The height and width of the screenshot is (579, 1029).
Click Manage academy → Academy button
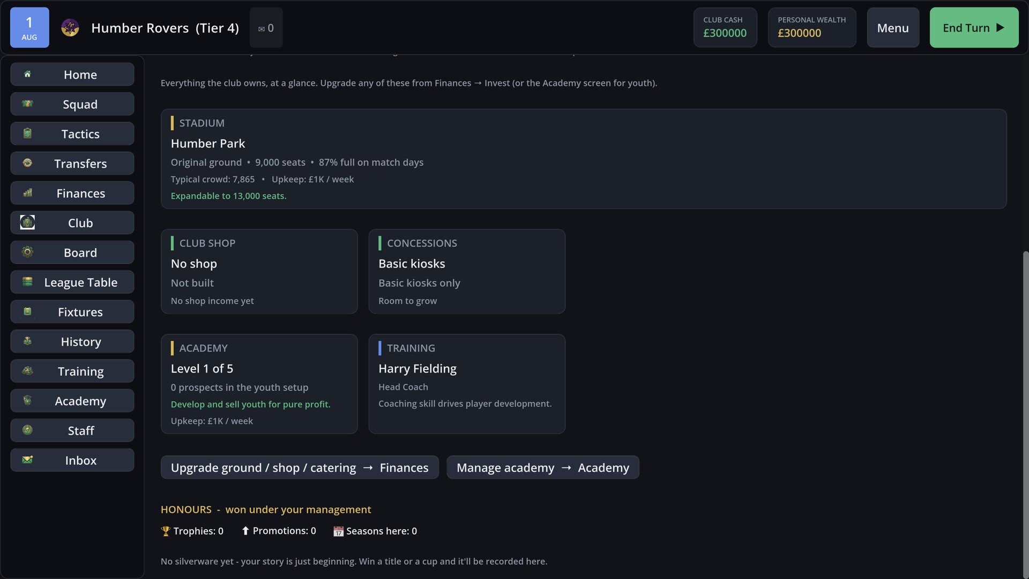coord(543,467)
